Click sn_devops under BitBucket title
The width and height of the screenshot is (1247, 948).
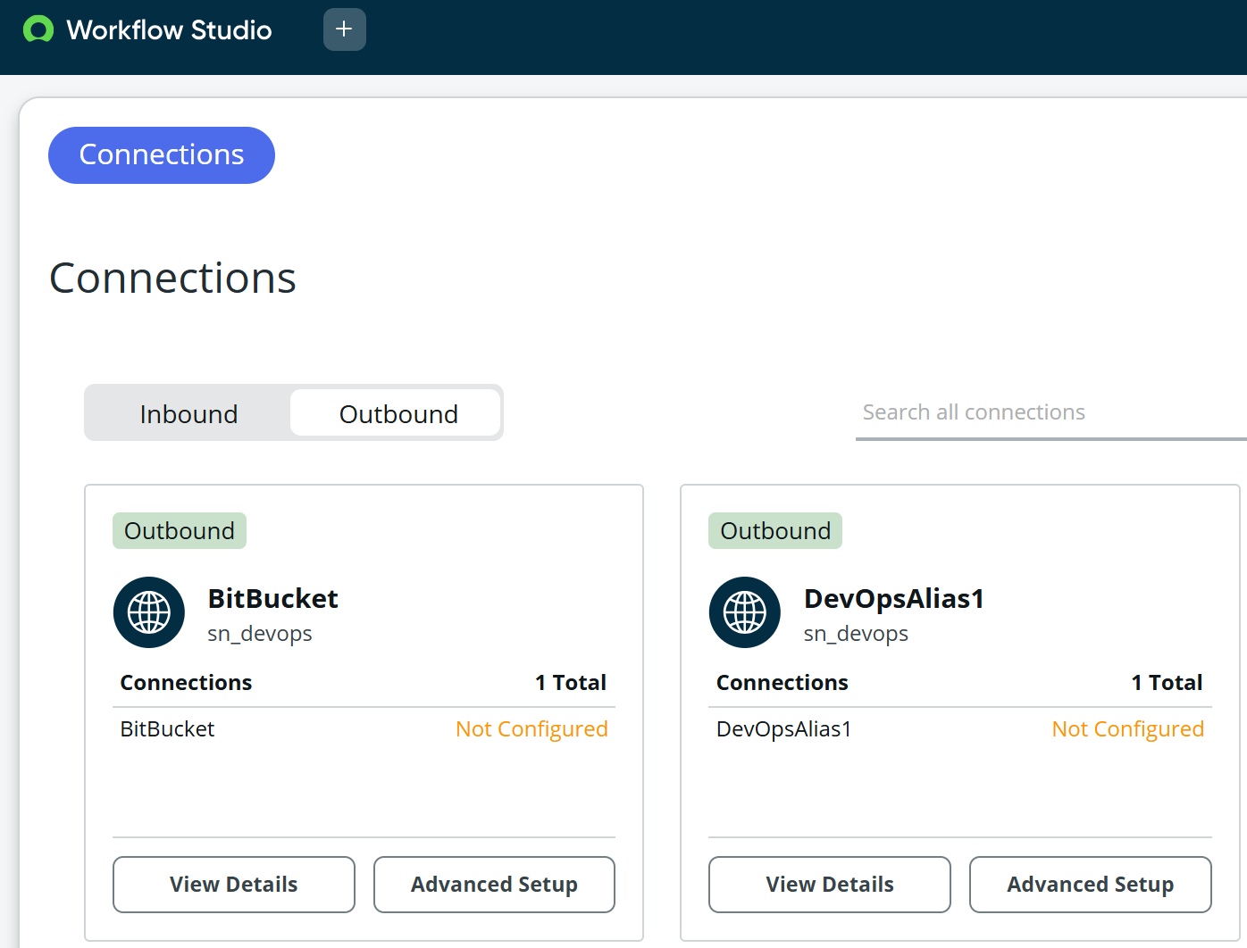[x=260, y=634]
